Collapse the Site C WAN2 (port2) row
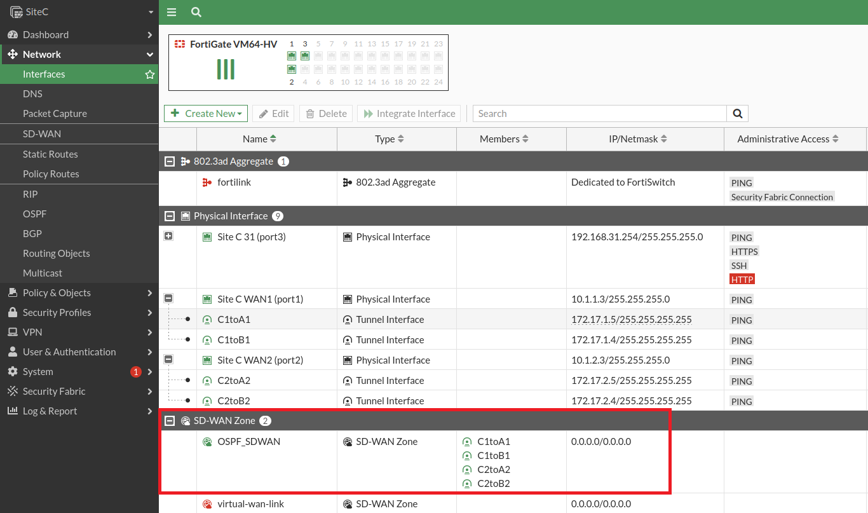 pos(168,359)
